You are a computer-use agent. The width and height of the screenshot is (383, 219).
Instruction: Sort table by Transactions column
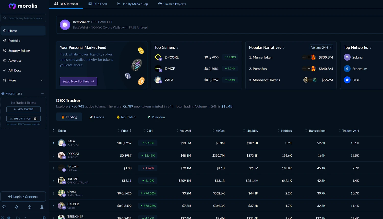[315, 131]
